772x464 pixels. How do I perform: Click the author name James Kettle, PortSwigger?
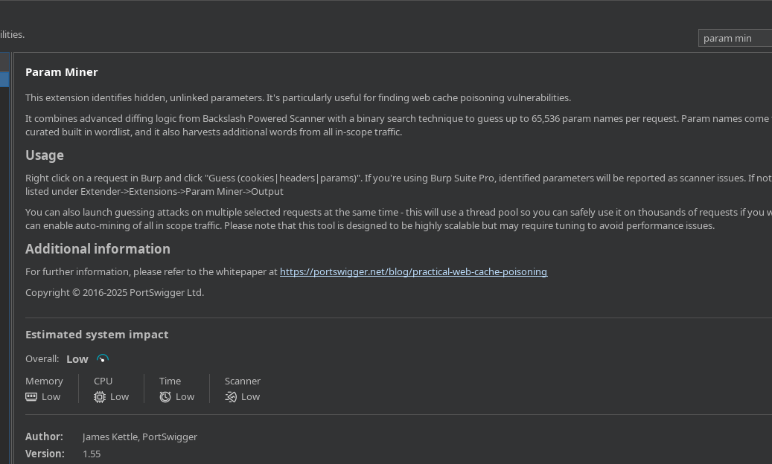click(140, 437)
